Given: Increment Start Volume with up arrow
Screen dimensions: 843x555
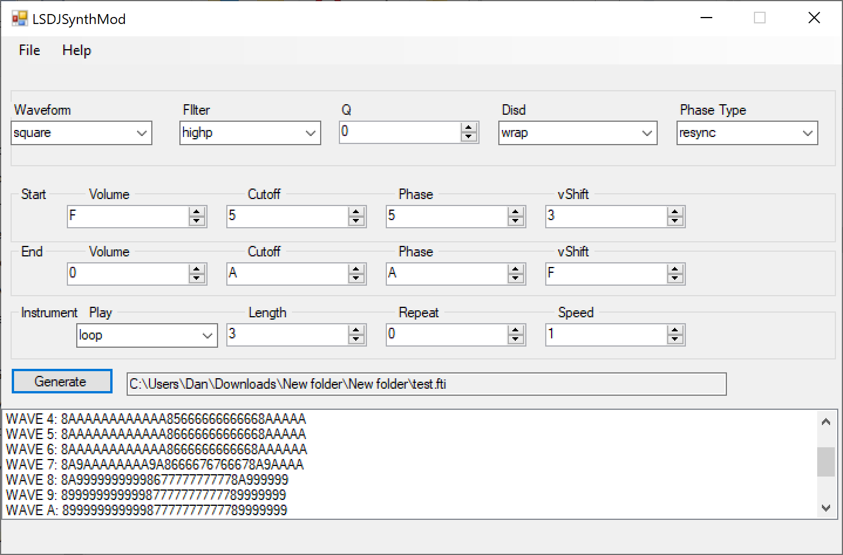Looking at the screenshot, I should tap(197, 212).
